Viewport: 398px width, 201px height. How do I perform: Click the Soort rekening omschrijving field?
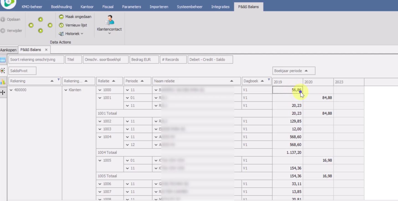click(x=36, y=60)
